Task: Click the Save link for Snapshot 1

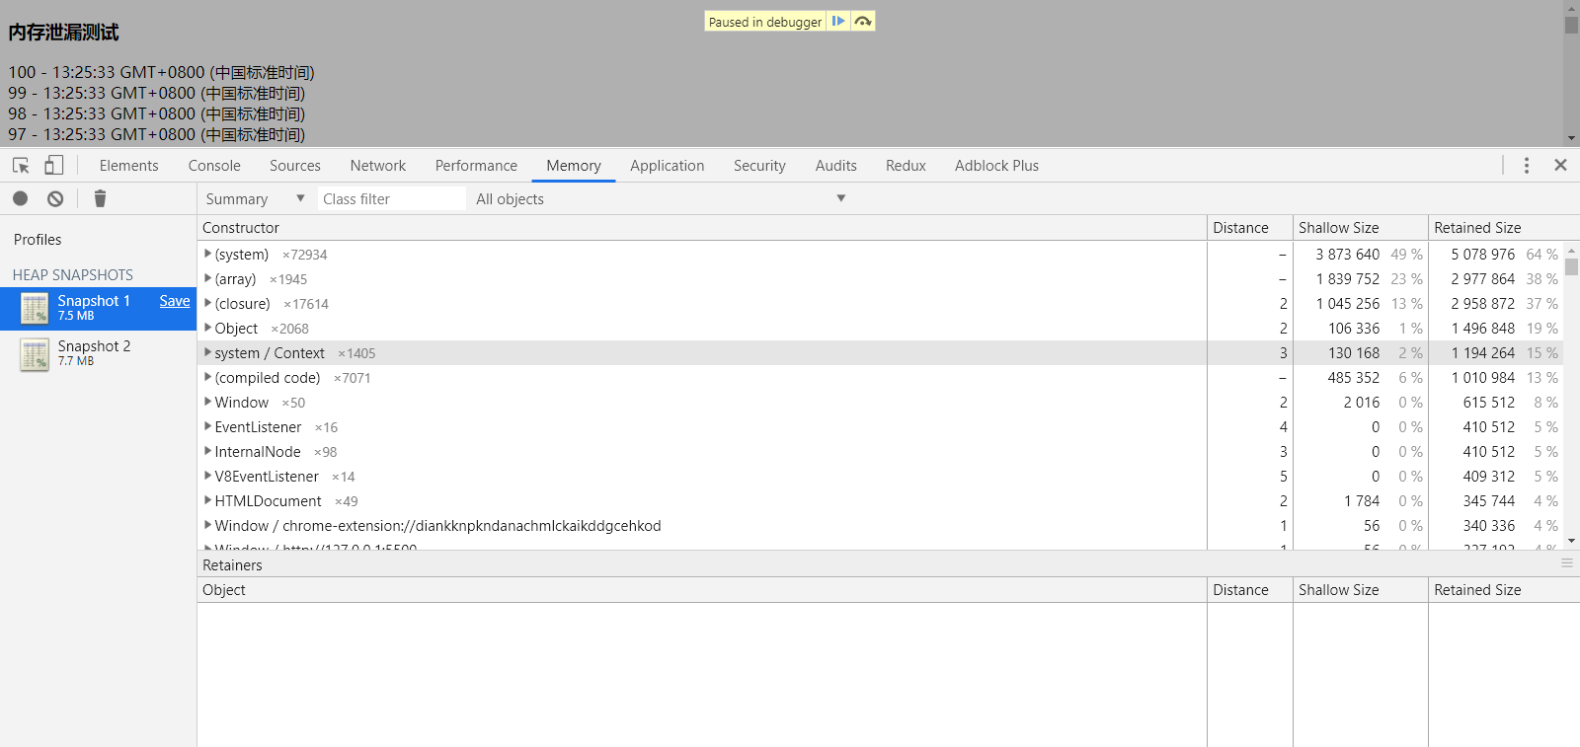Action: [175, 301]
